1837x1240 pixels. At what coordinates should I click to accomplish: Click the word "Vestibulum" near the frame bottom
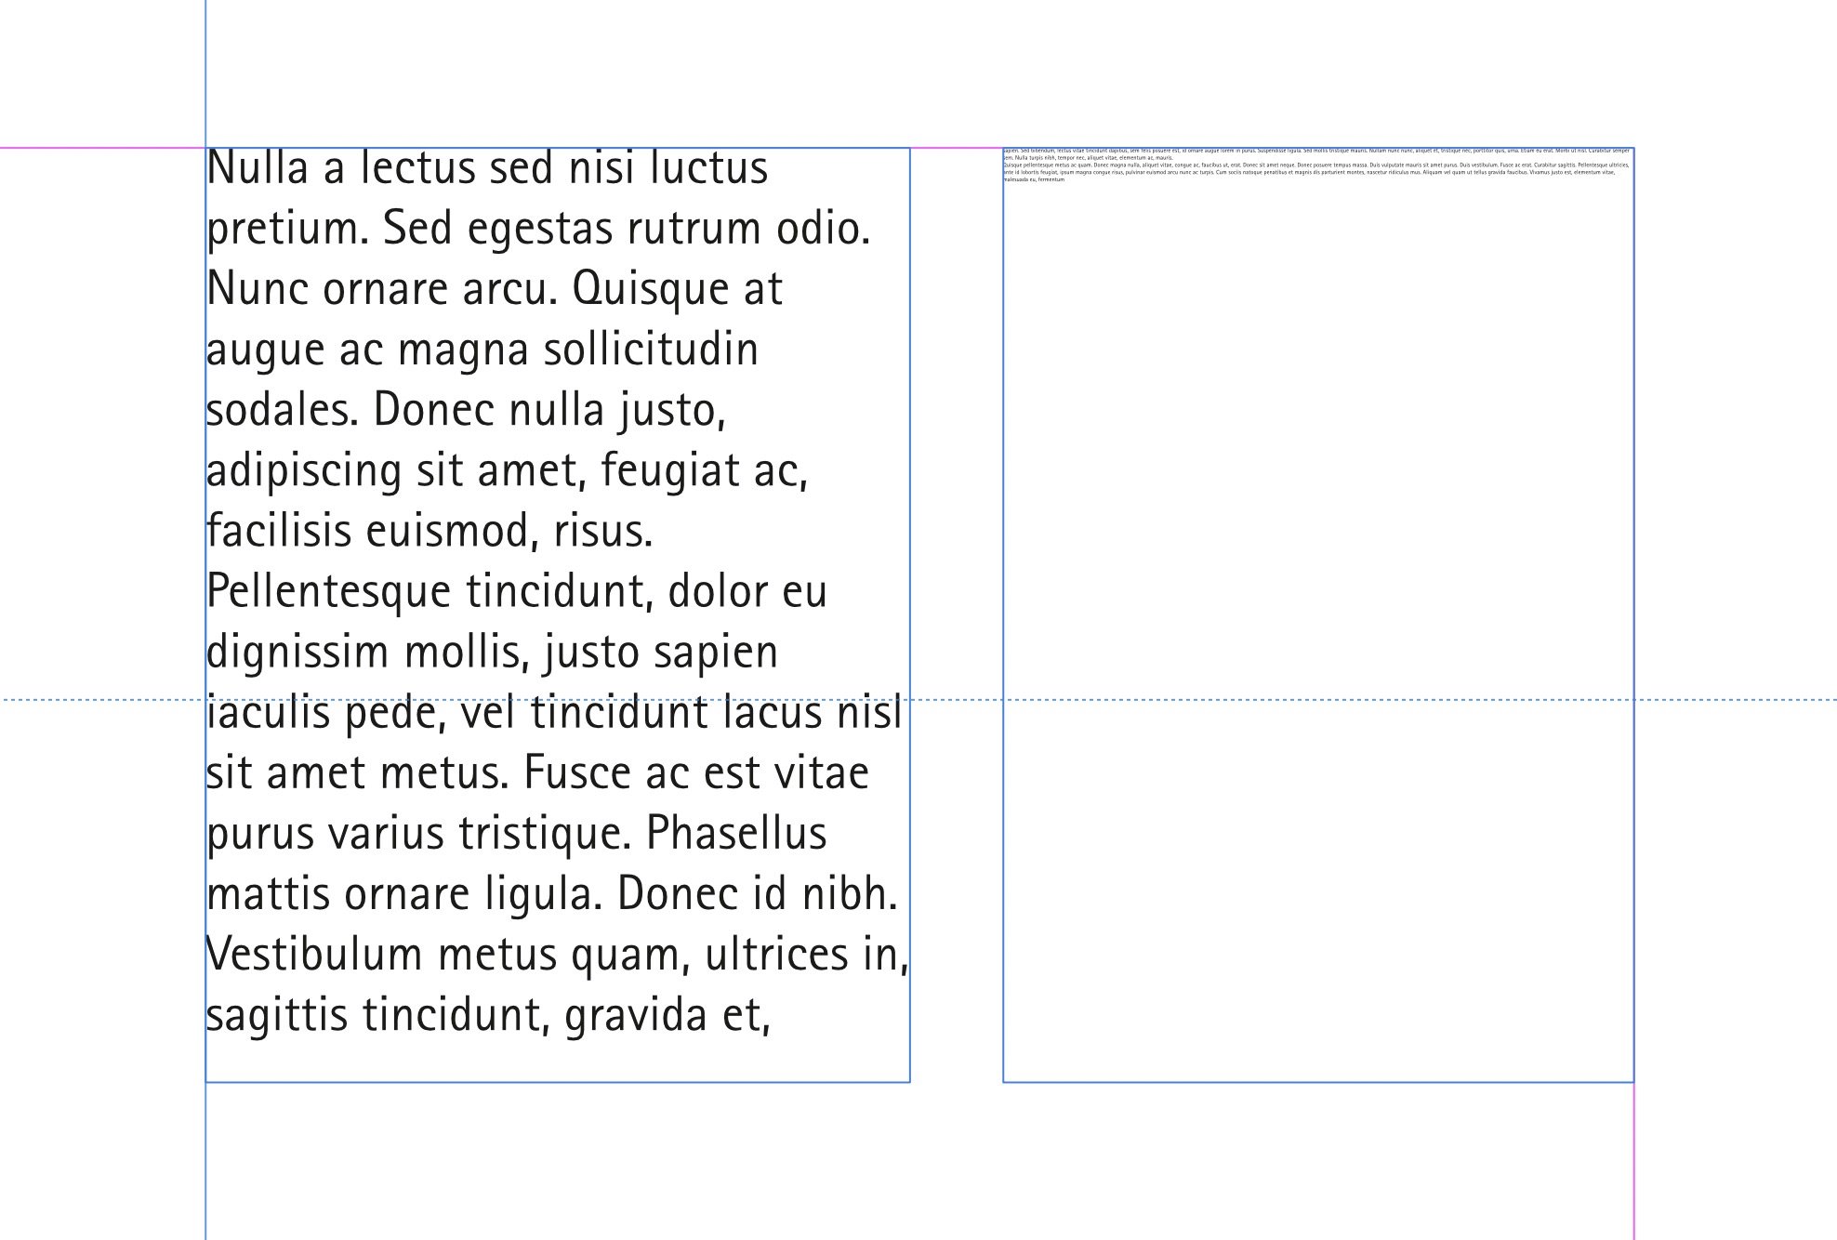314,954
